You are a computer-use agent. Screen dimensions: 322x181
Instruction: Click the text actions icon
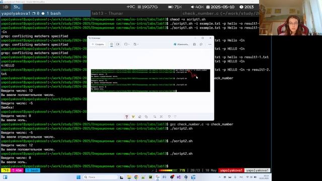tap(162, 117)
